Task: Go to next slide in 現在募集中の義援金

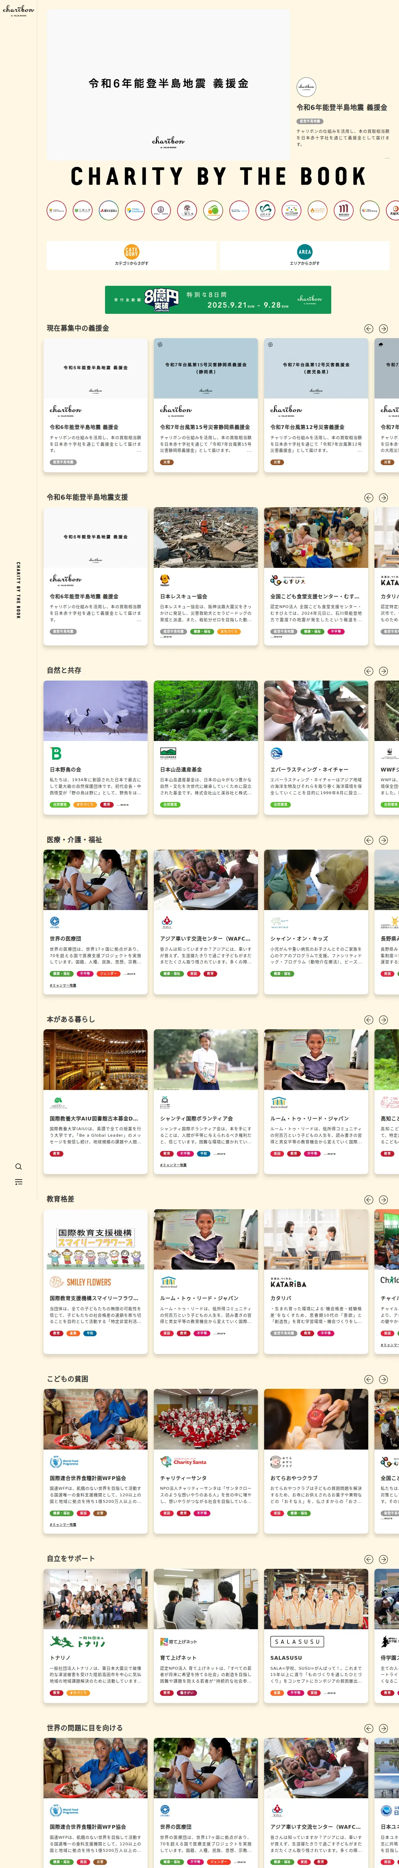Action: [383, 328]
